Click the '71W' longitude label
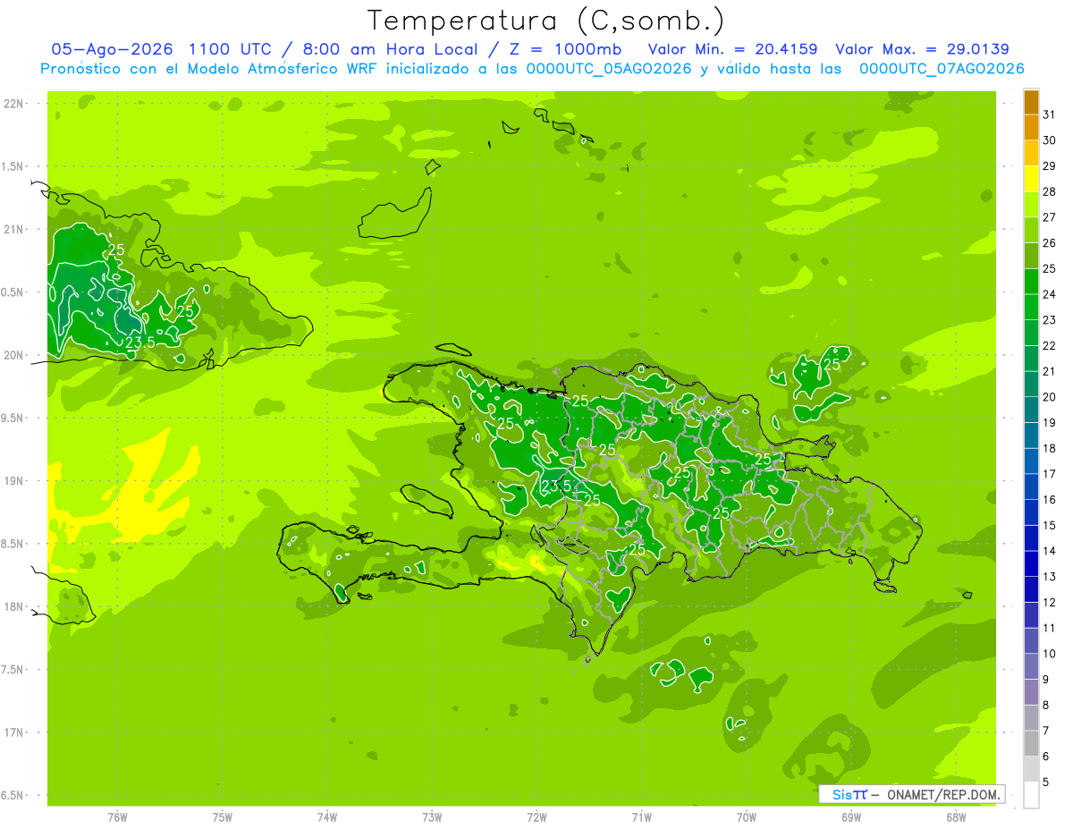This screenshot has height=829, width=1073. 641,817
